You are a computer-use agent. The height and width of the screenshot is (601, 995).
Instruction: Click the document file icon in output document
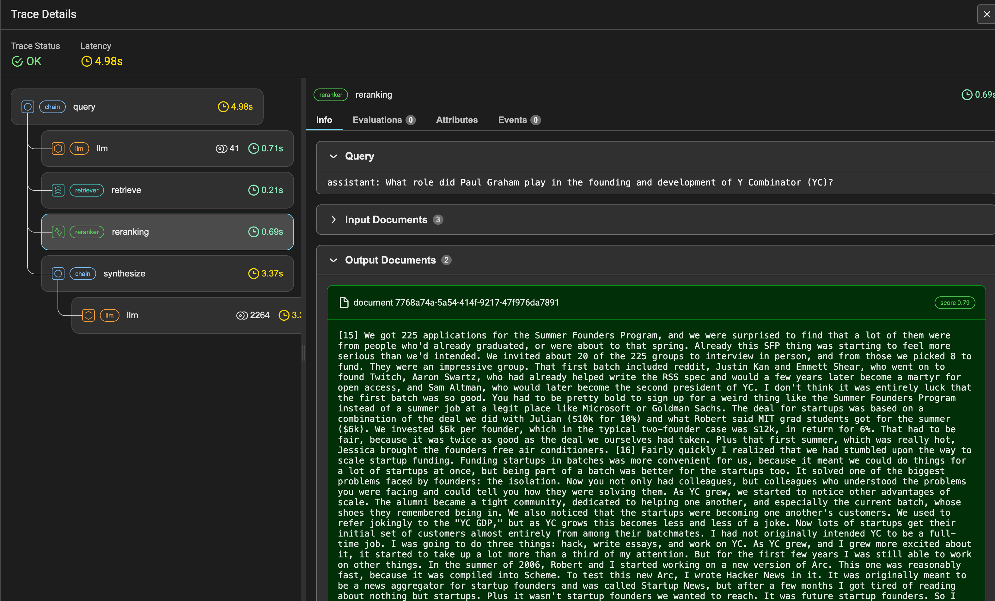[344, 303]
